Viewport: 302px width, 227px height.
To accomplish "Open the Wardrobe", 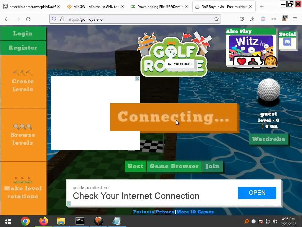I will (x=269, y=139).
